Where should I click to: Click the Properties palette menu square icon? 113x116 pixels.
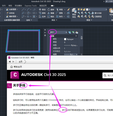pyautogui.click(x=45, y=35)
